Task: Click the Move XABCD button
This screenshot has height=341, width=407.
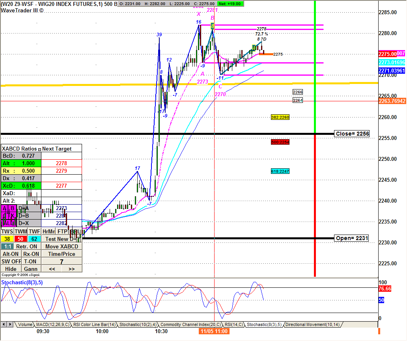Action: (x=62, y=246)
